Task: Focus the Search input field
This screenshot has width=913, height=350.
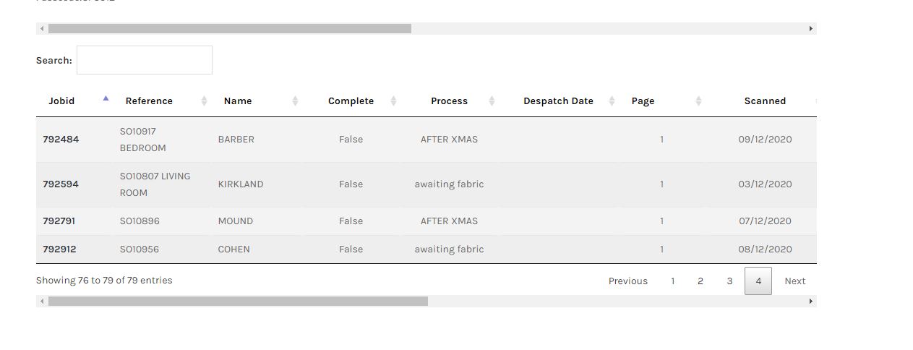Action: click(x=145, y=60)
